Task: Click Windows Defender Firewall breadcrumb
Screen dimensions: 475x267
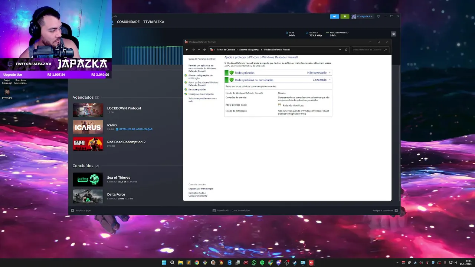Action: click(x=277, y=50)
